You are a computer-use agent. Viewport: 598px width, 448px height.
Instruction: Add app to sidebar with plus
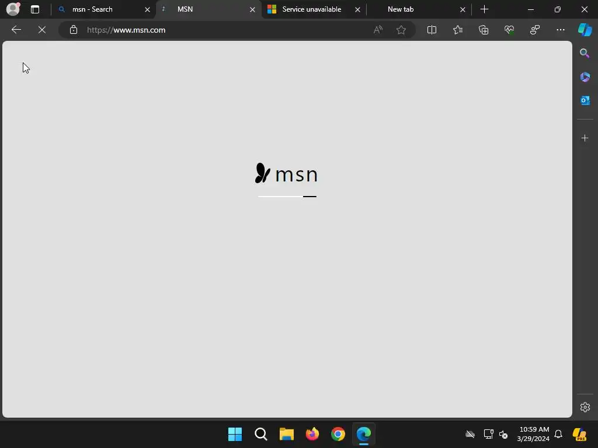[585, 138]
